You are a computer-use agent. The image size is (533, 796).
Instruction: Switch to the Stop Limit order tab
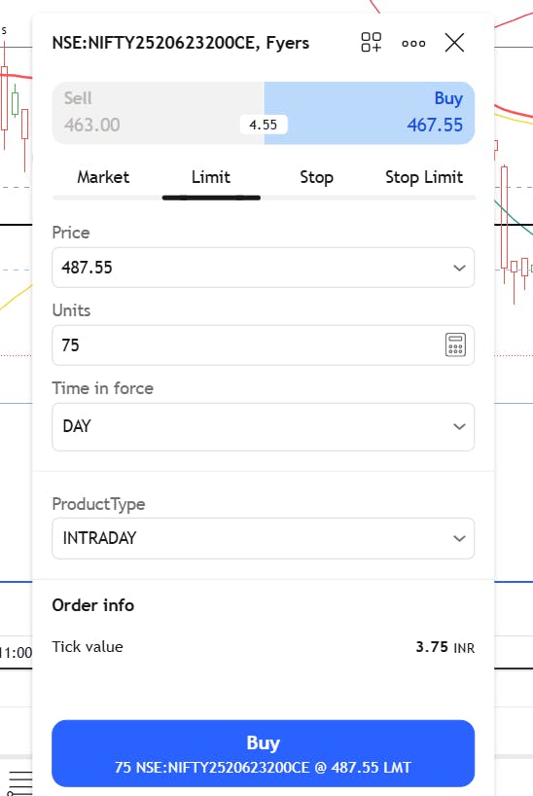pos(424,177)
